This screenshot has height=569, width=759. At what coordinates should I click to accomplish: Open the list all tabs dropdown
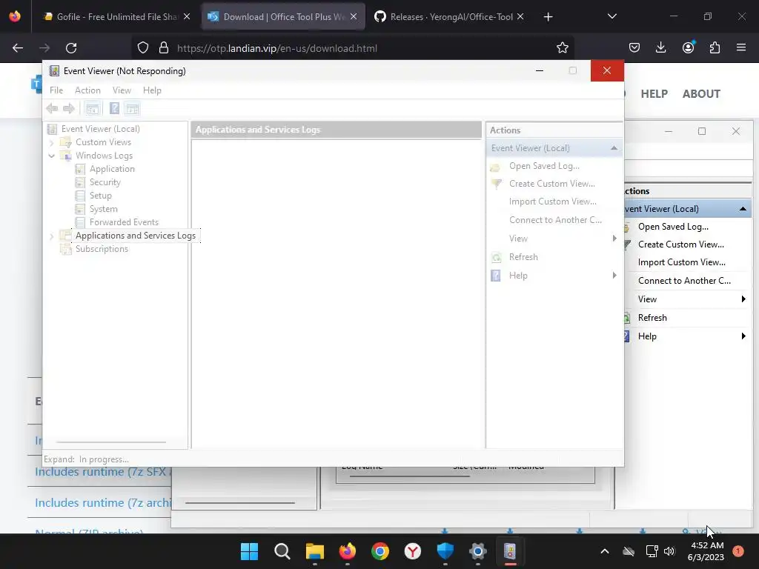pos(611,17)
